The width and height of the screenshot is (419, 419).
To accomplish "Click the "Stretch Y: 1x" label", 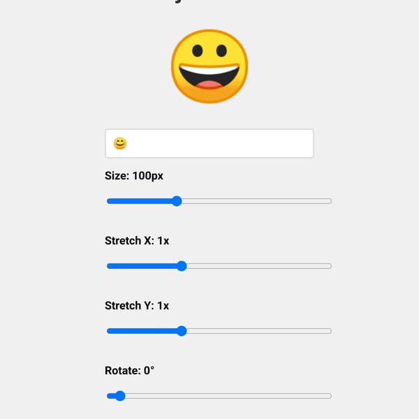I will pyautogui.click(x=137, y=305).
